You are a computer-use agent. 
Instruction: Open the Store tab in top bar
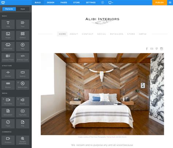click(x=76, y=3)
